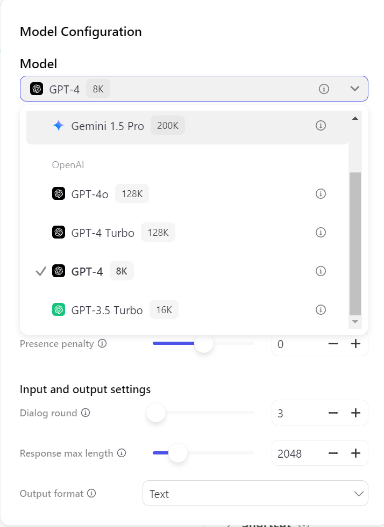
Task: Click the green GPT-3.5 Turbo logo
Action: point(58,309)
